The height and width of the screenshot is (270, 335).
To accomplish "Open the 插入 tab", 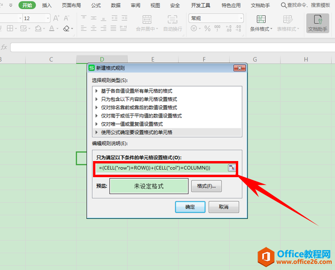I will coord(47,5).
